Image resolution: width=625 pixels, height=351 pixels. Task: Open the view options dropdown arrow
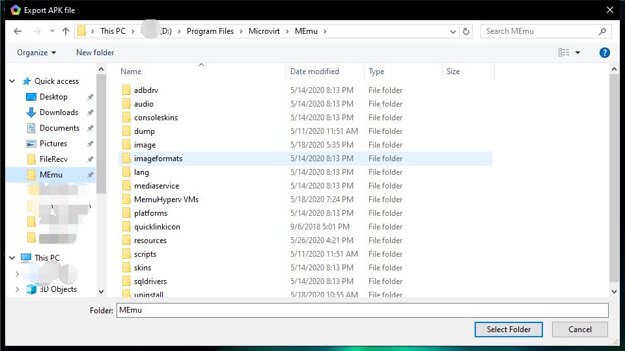pos(577,53)
